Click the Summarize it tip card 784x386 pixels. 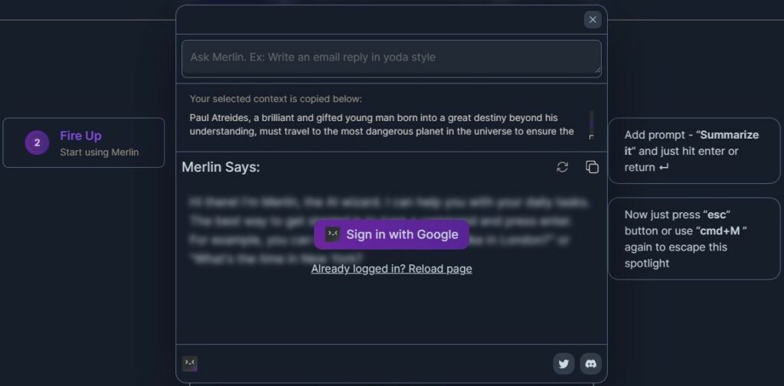[694, 151]
